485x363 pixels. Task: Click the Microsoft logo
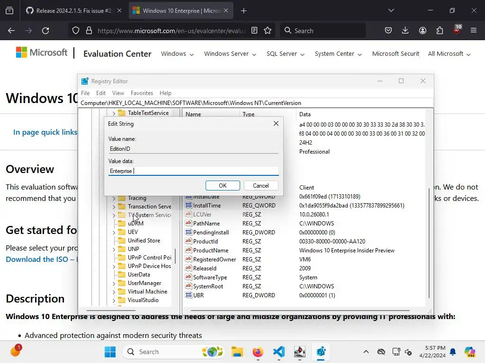pos(42,52)
